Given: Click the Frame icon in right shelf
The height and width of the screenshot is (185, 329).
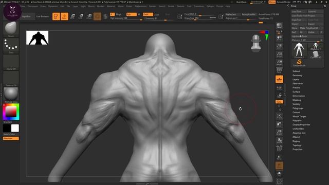Looking at the screenshot, I should pos(279,116).
